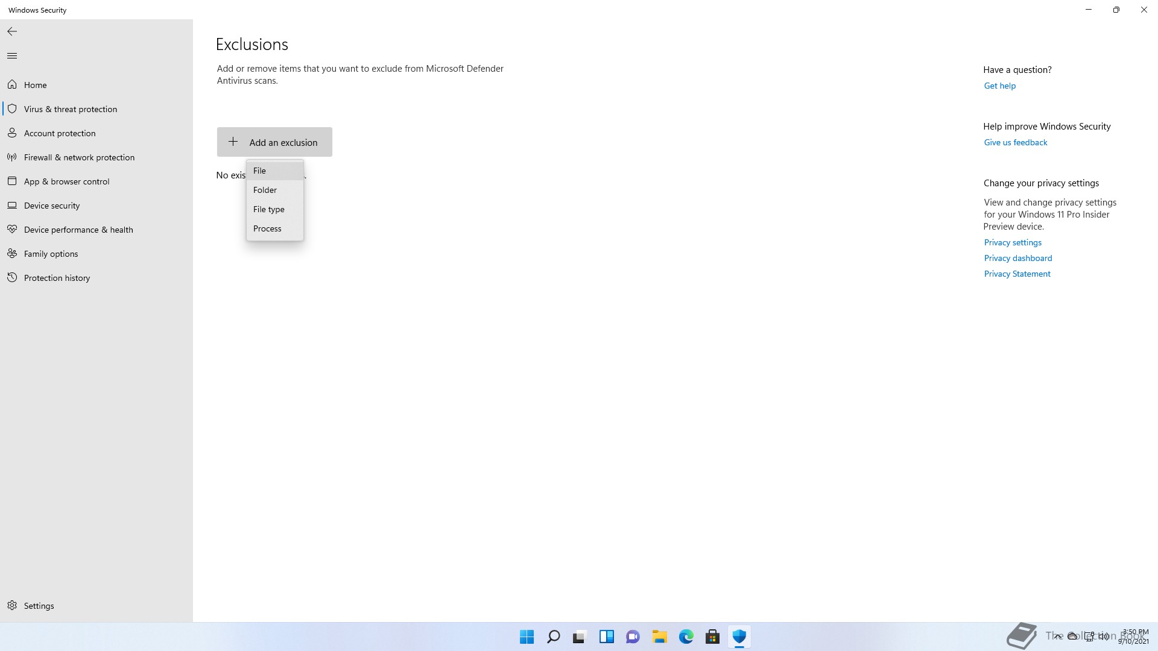
Task: Toggle the hamburger navigation menu
Action: 12,56
